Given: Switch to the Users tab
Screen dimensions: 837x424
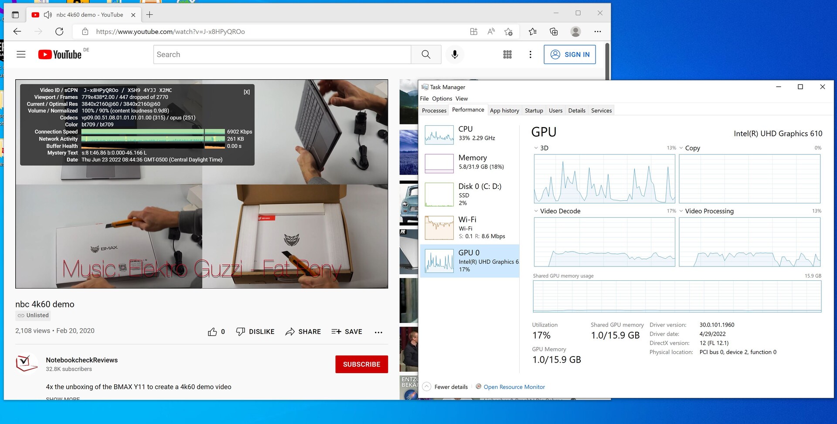Looking at the screenshot, I should [555, 111].
